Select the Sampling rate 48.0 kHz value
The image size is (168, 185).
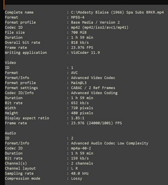(x=80, y=173)
